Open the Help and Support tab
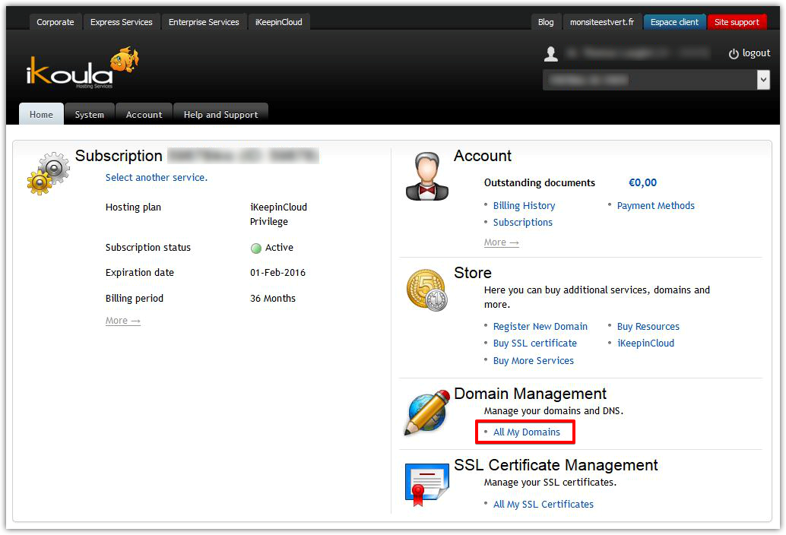786x535 pixels. pyautogui.click(x=220, y=115)
